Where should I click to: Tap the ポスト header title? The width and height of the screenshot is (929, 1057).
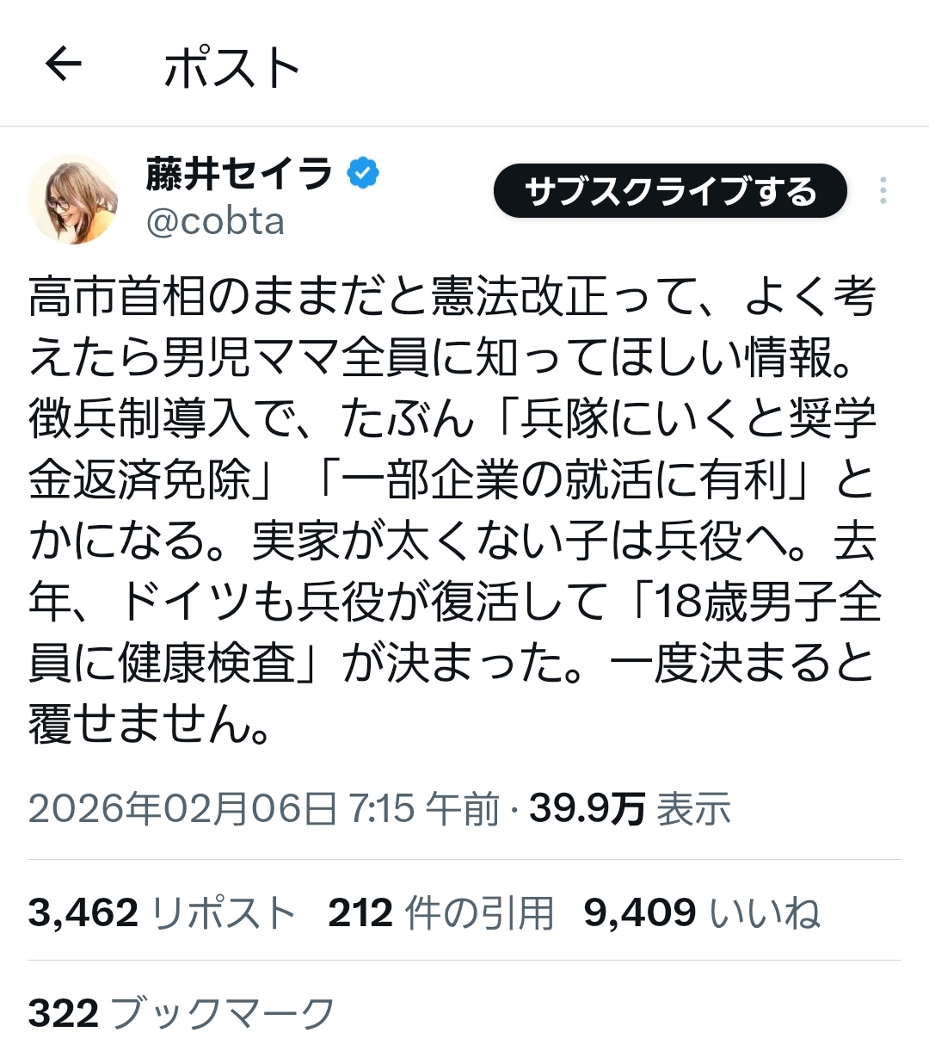231,67
